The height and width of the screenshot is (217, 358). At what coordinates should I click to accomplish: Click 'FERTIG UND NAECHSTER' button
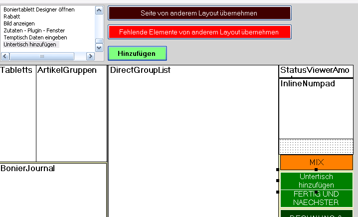coord(316,198)
